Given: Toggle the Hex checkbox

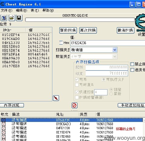Looking at the screenshot, I should 61,43.
